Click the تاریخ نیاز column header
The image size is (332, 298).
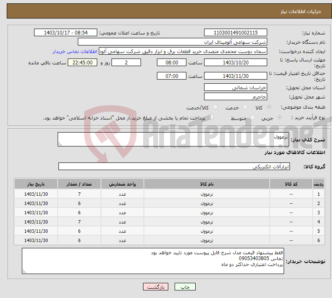[36, 184]
